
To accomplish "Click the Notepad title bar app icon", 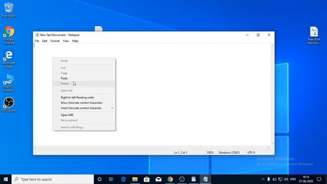I will coord(37,35).
